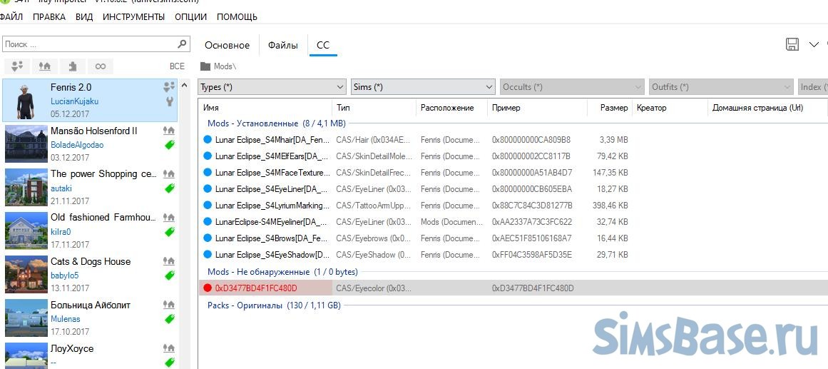Open LucianKujaku creator link

pyautogui.click(x=74, y=101)
